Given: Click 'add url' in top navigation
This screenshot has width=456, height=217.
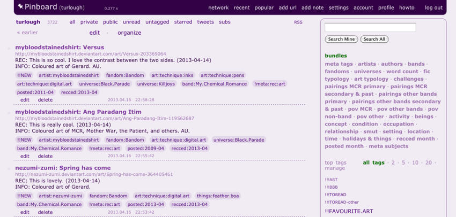Looking at the screenshot, I should (x=288, y=7).
